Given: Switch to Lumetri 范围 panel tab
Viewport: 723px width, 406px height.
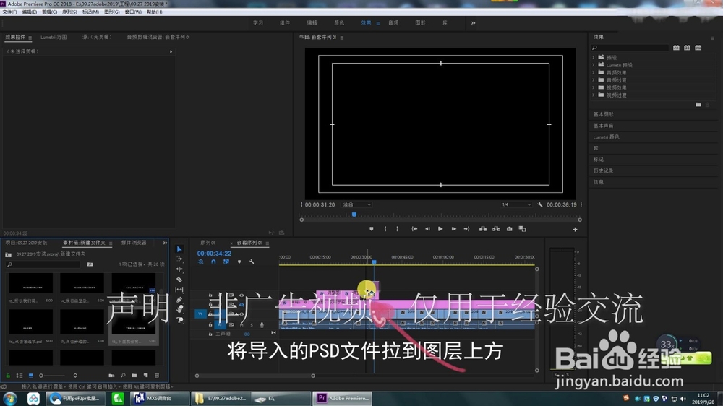Looking at the screenshot, I should click(54, 37).
